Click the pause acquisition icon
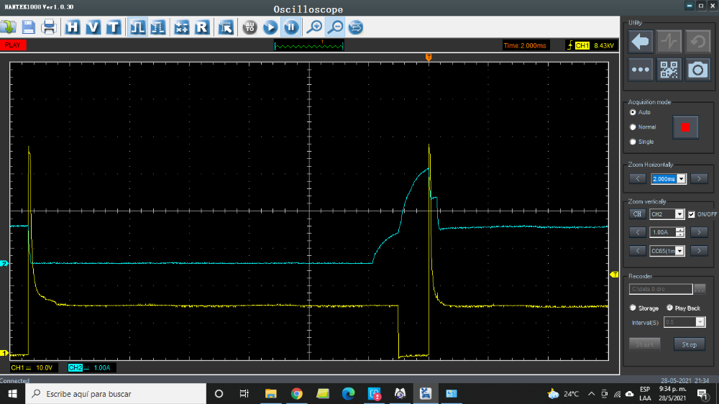 [x=290, y=27]
